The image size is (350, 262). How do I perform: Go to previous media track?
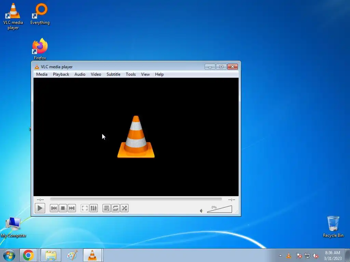(x=54, y=208)
